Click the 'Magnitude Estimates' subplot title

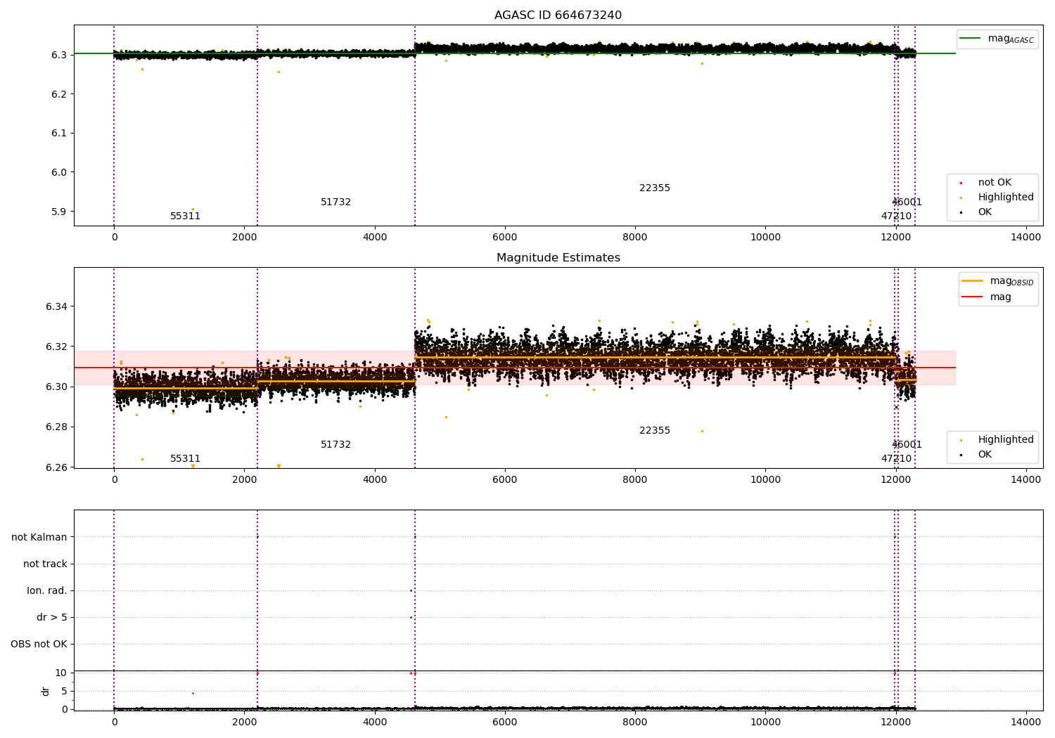[x=558, y=258]
